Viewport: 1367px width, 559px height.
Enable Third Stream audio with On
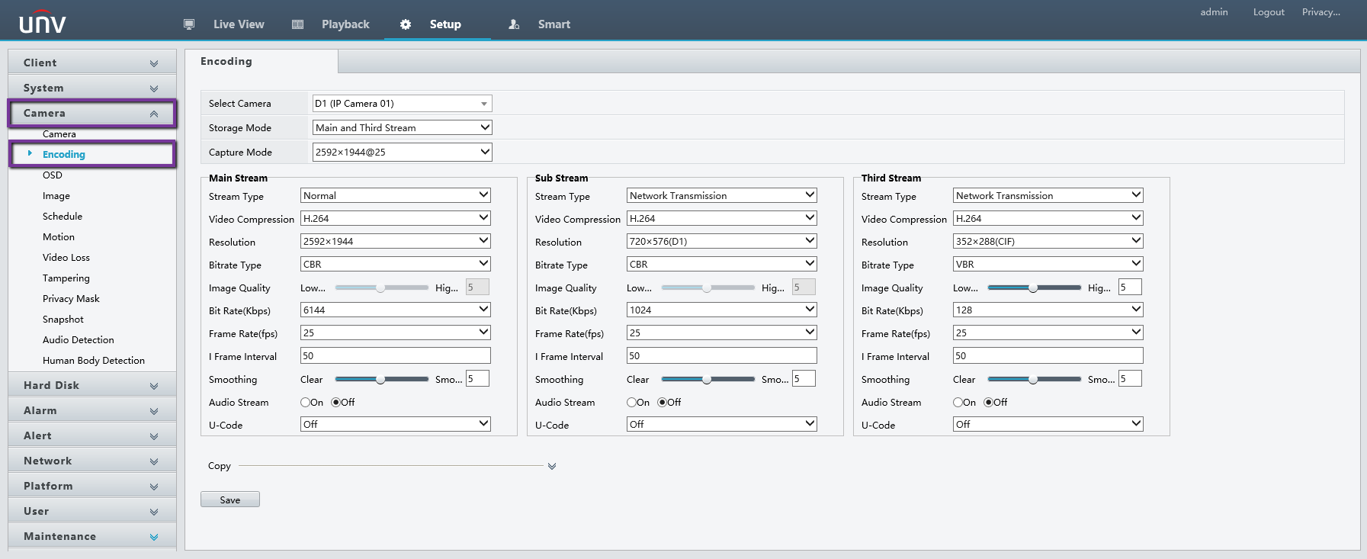click(958, 403)
